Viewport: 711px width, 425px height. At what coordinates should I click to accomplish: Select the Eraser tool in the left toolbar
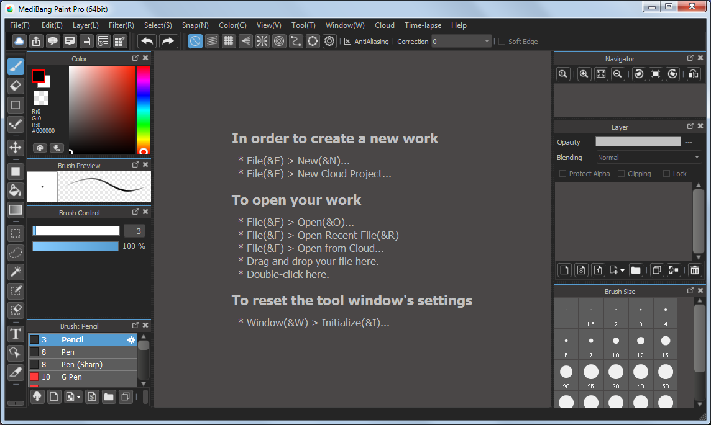click(15, 86)
